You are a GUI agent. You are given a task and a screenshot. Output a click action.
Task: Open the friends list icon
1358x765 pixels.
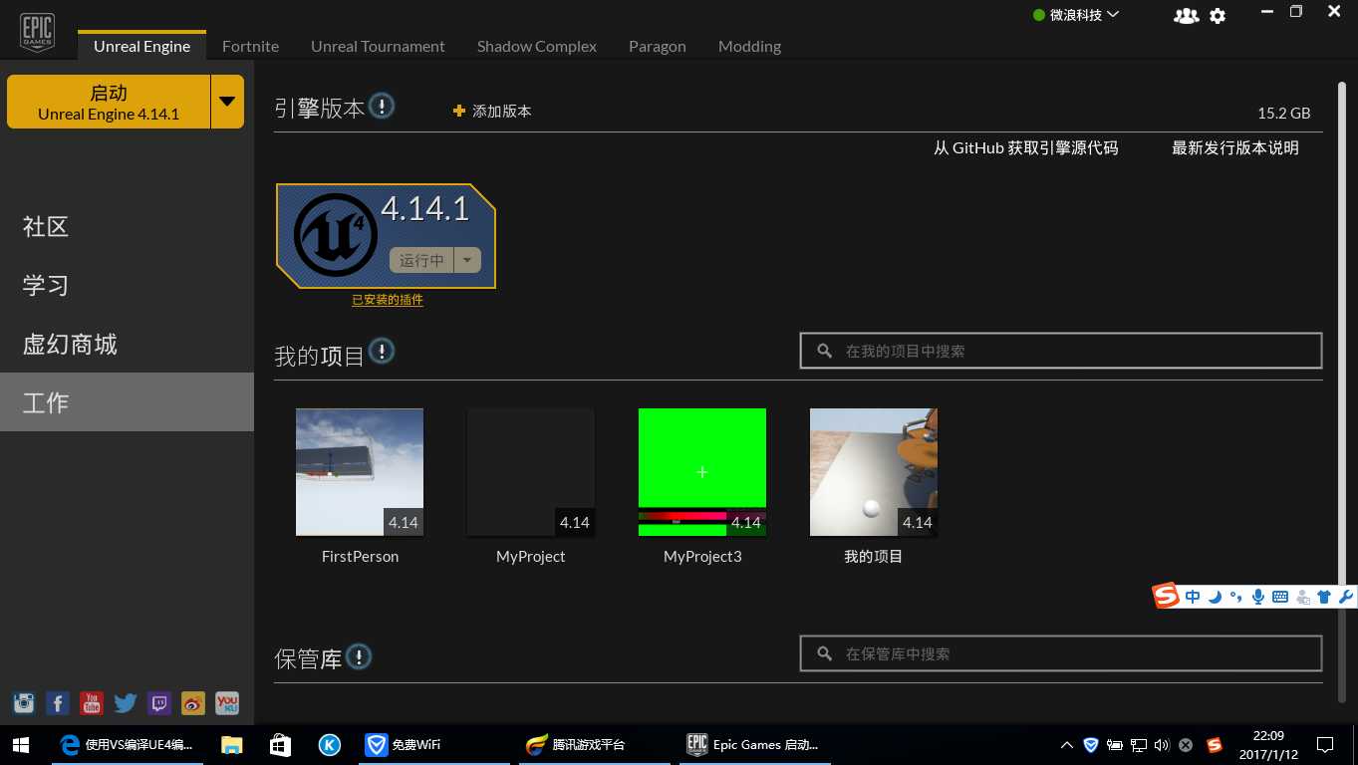1186,16
